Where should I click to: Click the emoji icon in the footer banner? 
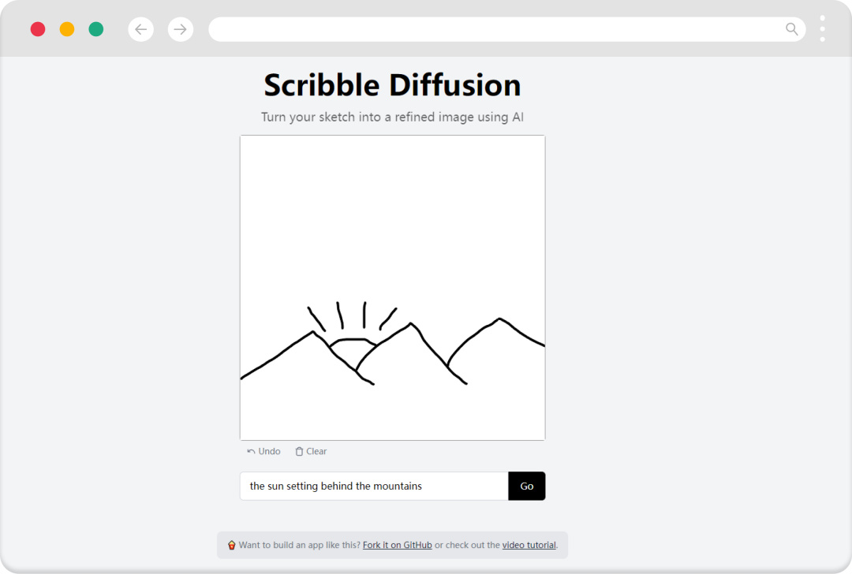pos(232,545)
